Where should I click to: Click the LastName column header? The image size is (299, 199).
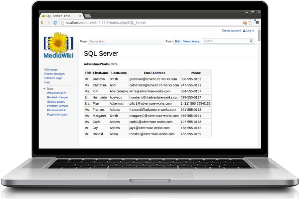[x=119, y=73]
